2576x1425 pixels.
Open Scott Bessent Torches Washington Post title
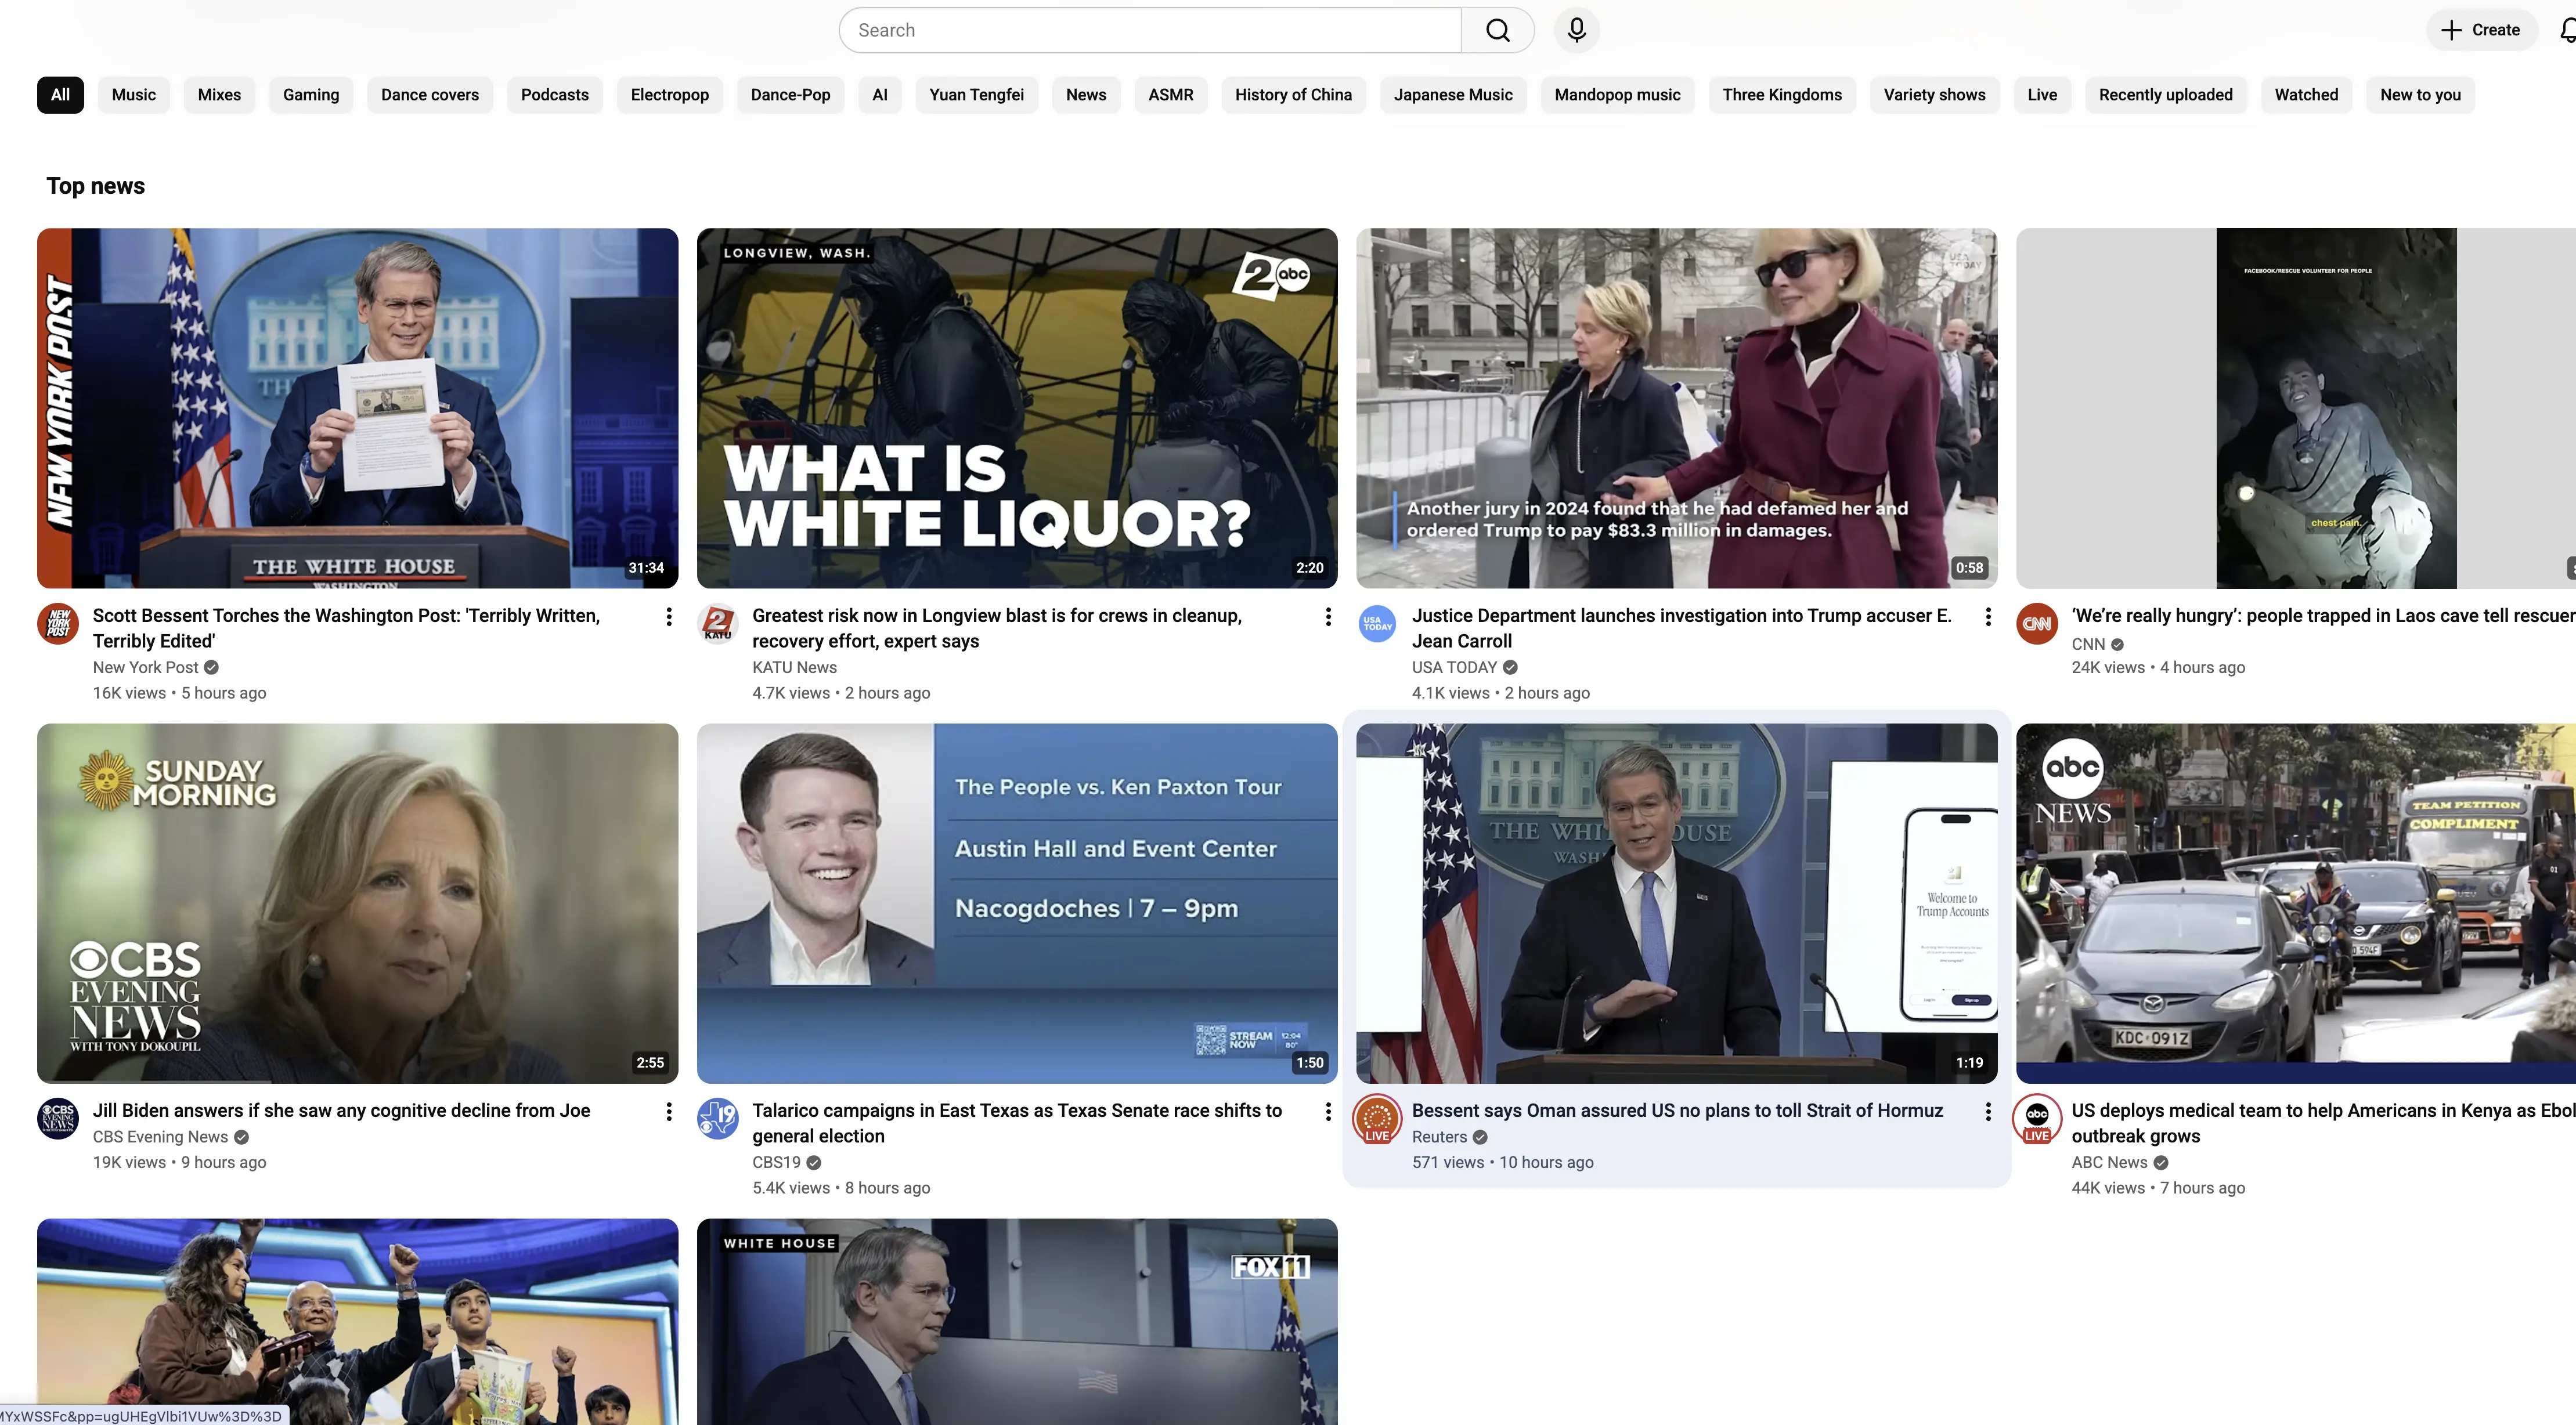click(x=346, y=628)
